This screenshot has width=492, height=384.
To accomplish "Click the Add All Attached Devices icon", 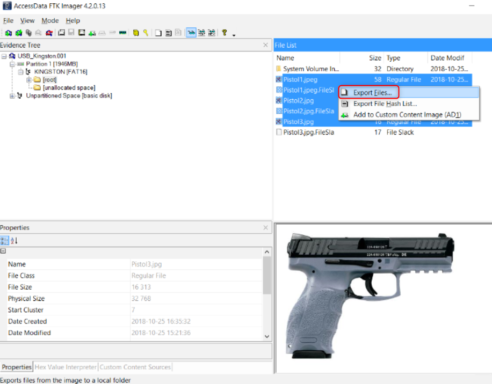I will pyautogui.click(x=18, y=33).
